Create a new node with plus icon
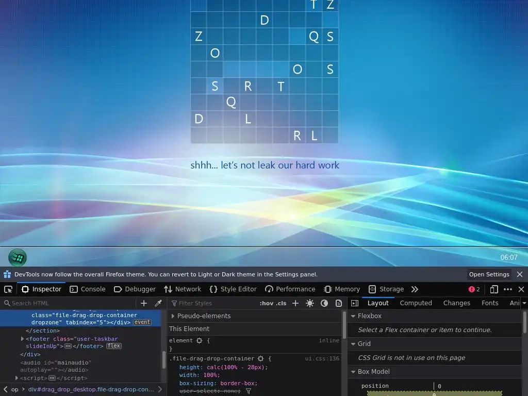Image resolution: width=528 pixels, height=396 pixels. point(144,303)
